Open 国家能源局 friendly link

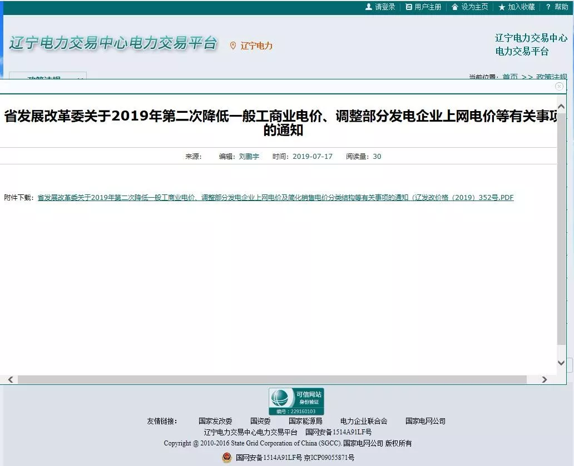click(x=305, y=421)
